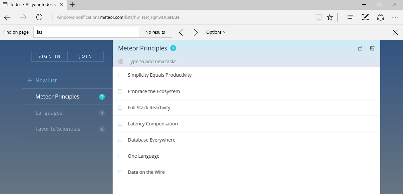Add page to favorites with star icon
This screenshot has height=194, width=403.
point(330,17)
